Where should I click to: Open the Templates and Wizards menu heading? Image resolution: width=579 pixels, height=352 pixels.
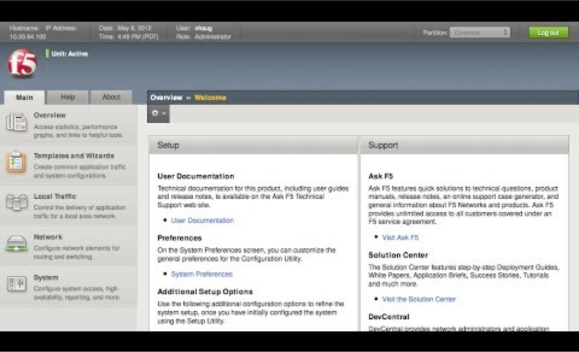[74, 156]
